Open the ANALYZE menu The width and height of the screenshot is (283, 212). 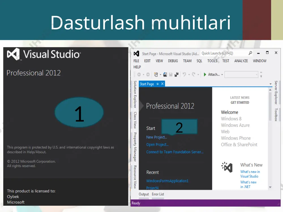click(241, 61)
